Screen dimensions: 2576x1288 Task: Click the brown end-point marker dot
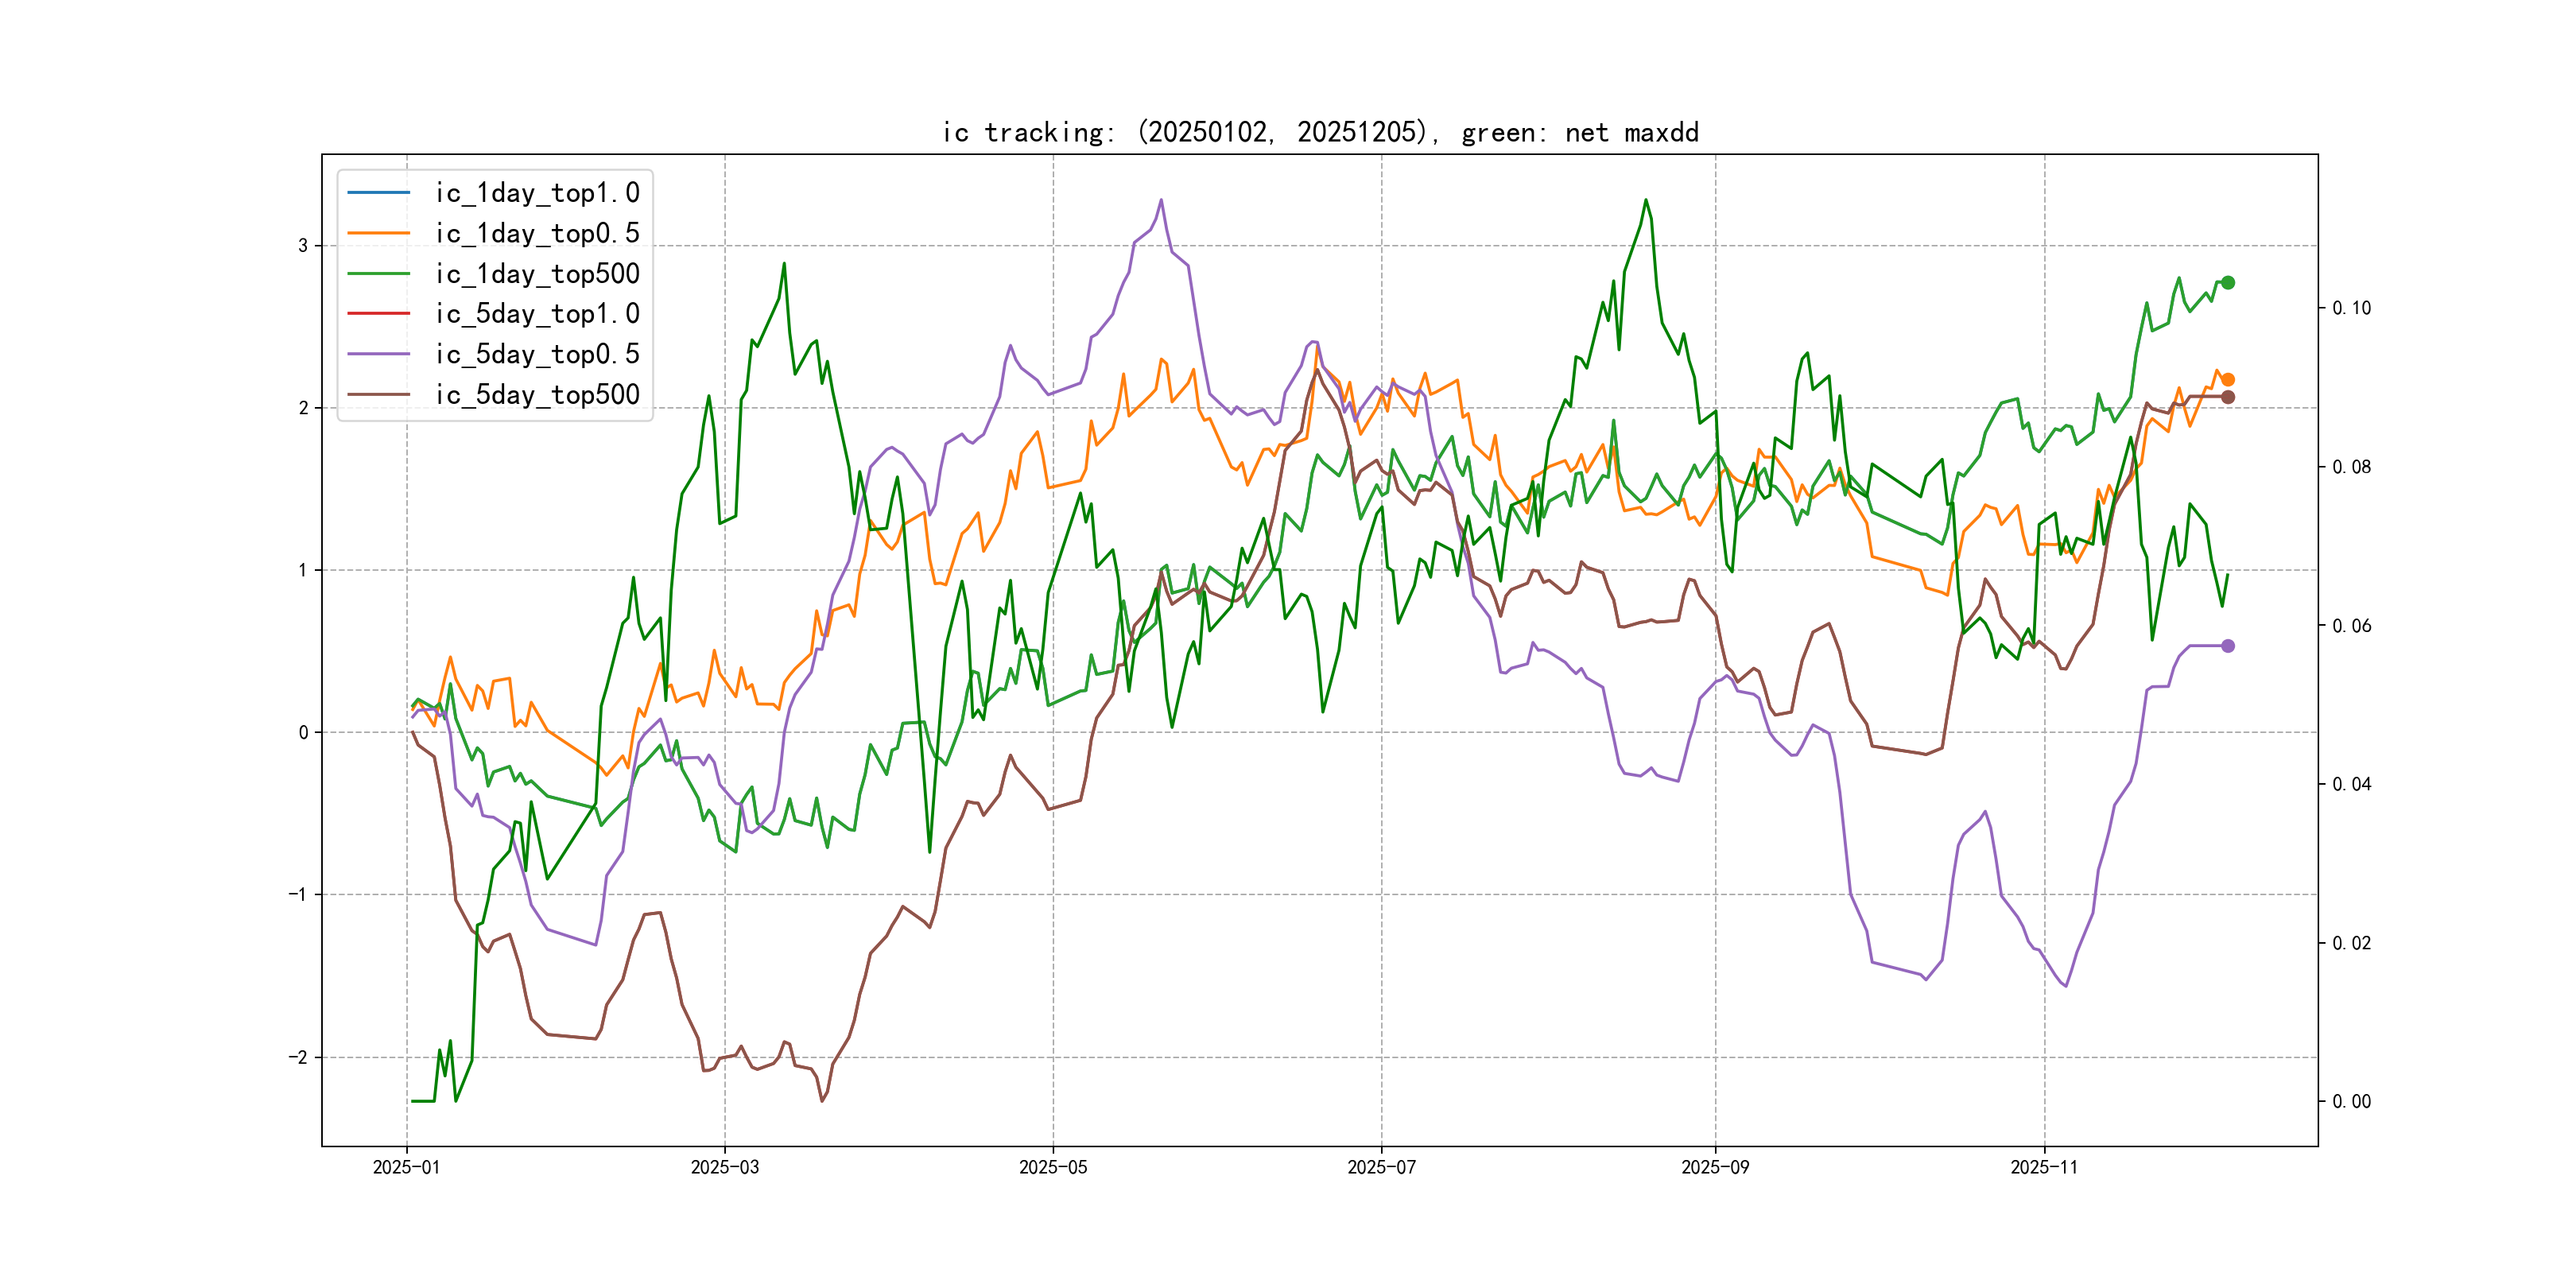click(x=2228, y=397)
